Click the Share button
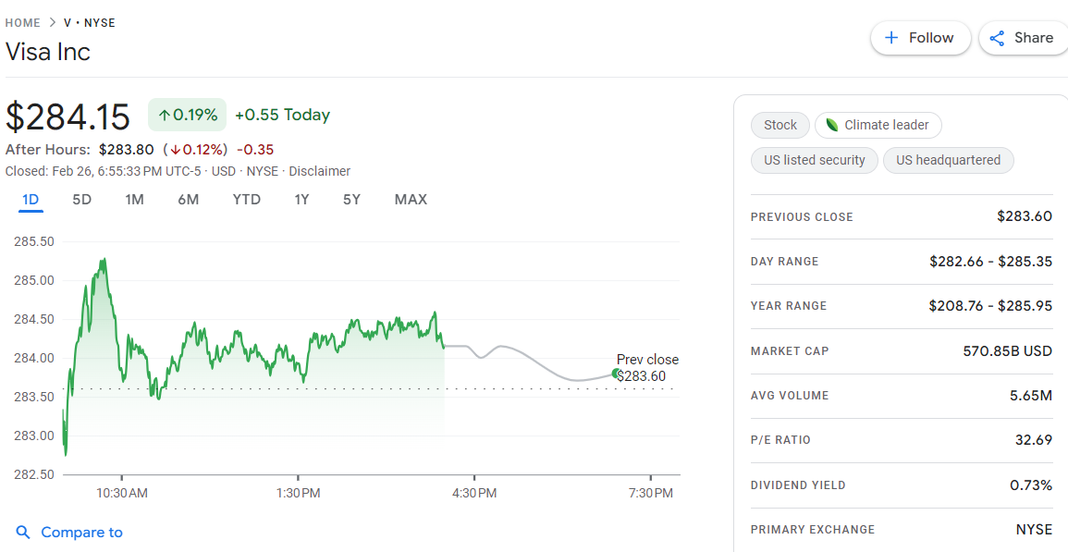 [1024, 38]
